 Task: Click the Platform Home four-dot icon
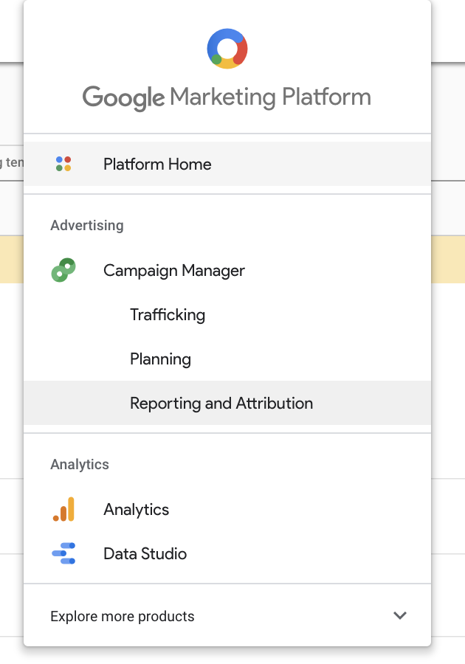pyautogui.click(x=63, y=164)
